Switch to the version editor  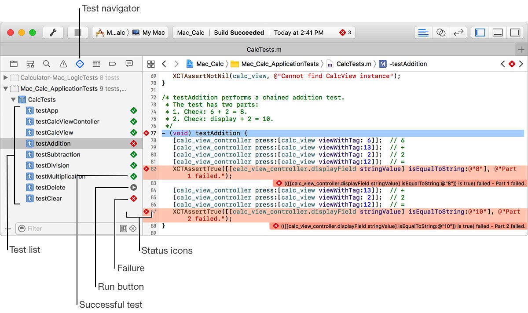pyautogui.click(x=458, y=33)
